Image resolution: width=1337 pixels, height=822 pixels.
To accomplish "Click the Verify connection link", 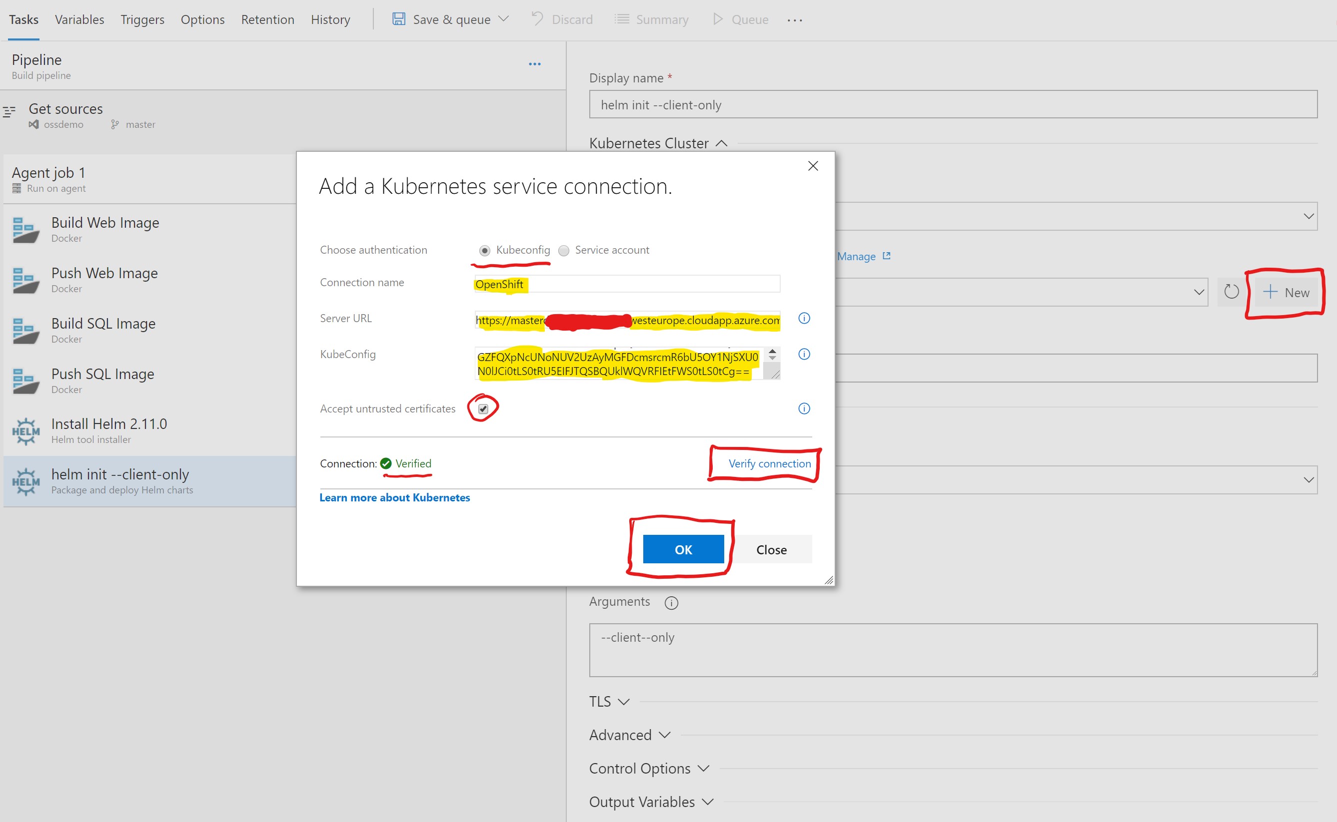I will 769,463.
